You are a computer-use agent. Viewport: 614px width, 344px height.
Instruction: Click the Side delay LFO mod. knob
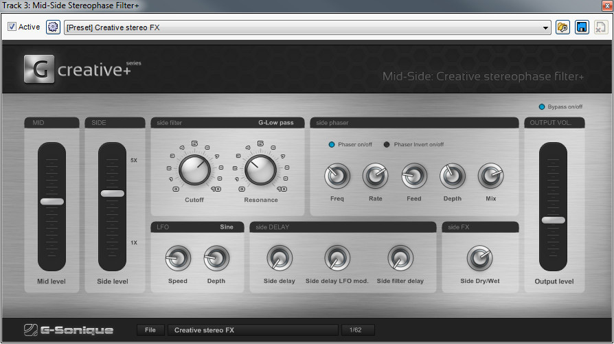(x=337, y=258)
